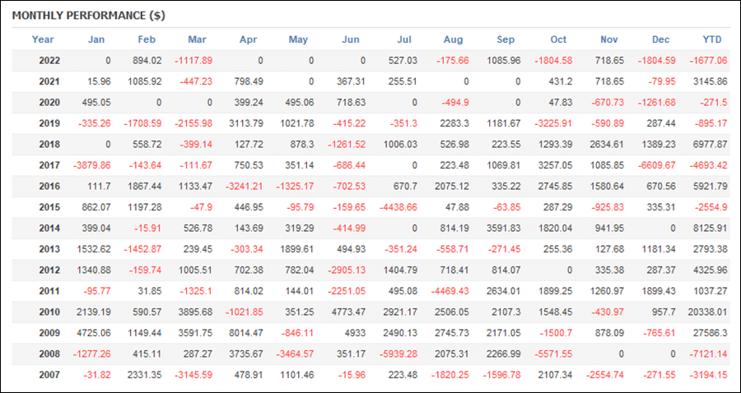This screenshot has width=741, height=393.
Task: Select the 2007 row label
Action: (x=49, y=375)
